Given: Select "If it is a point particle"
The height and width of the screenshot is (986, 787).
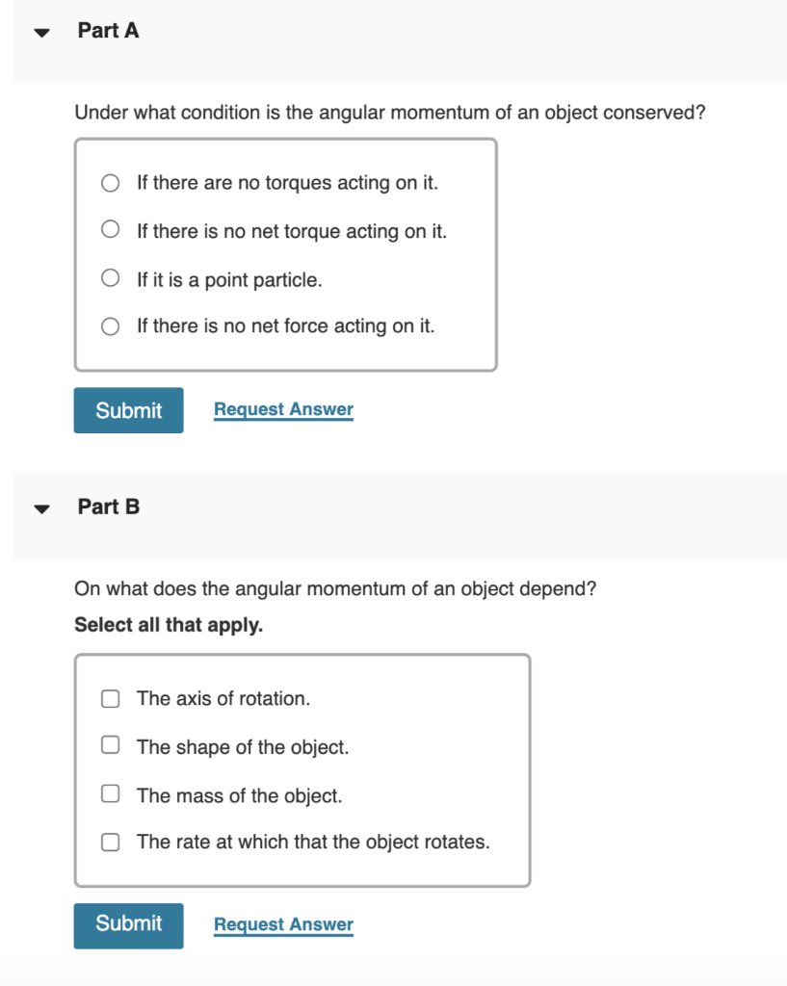Looking at the screenshot, I should click(110, 279).
